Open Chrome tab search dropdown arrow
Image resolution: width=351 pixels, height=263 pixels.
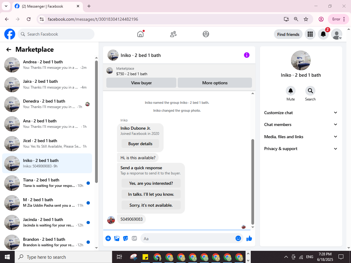tap(6, 6)
